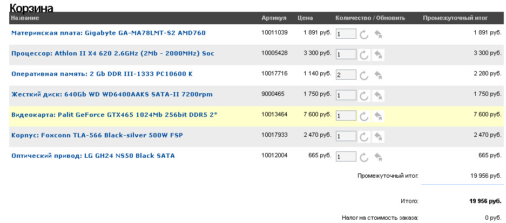Click the quantity field showing 2 for memory
This screenshot has height=223, width=506.
(346, 75)
